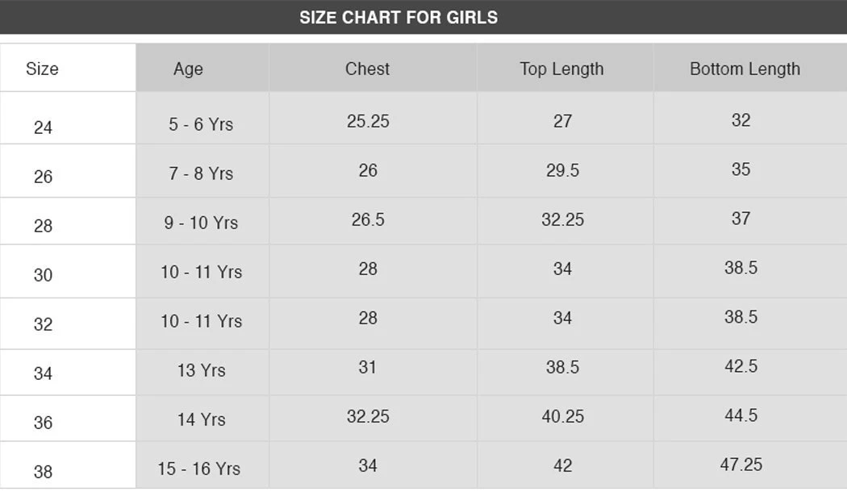
Task: Click the 'Size Chart for Girls' title
Action: (398, 18)
